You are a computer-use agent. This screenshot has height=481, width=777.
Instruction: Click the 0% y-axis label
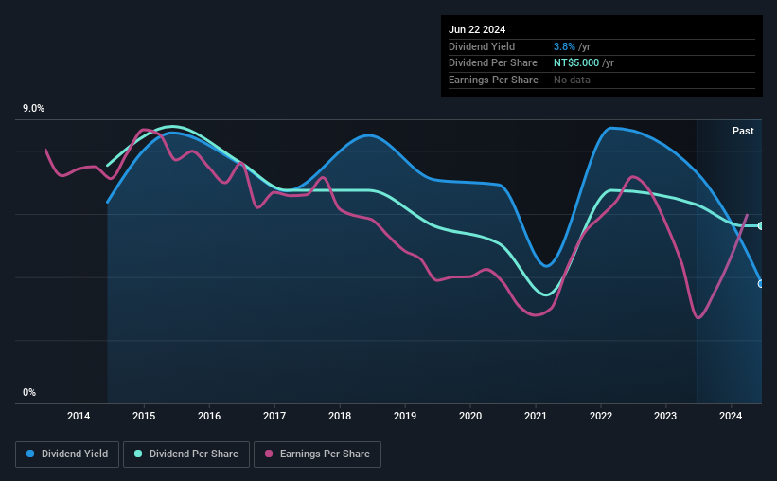tap(29, 392)
